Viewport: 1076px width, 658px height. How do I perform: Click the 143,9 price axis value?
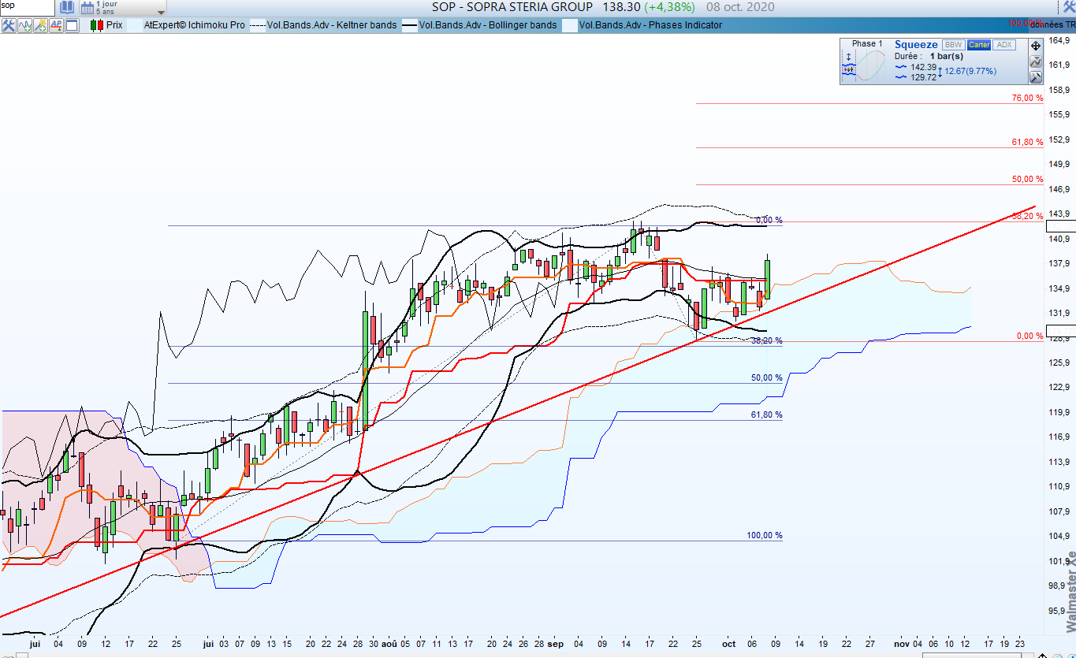click(1059, 214)
